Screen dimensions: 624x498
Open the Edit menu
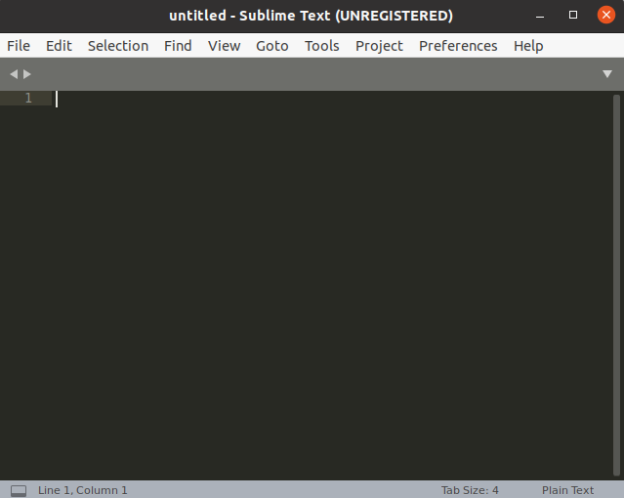(59, 46)
